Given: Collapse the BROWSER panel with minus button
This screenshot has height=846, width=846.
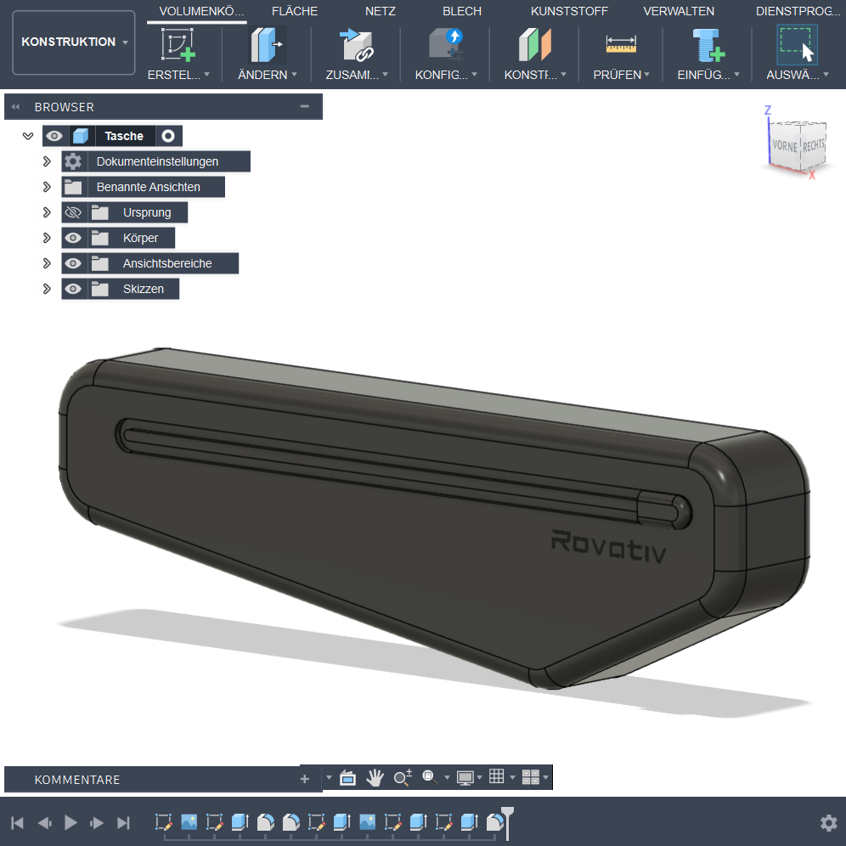Looking at the screenshot, I should pyautogui.click(x=305, y=107).
